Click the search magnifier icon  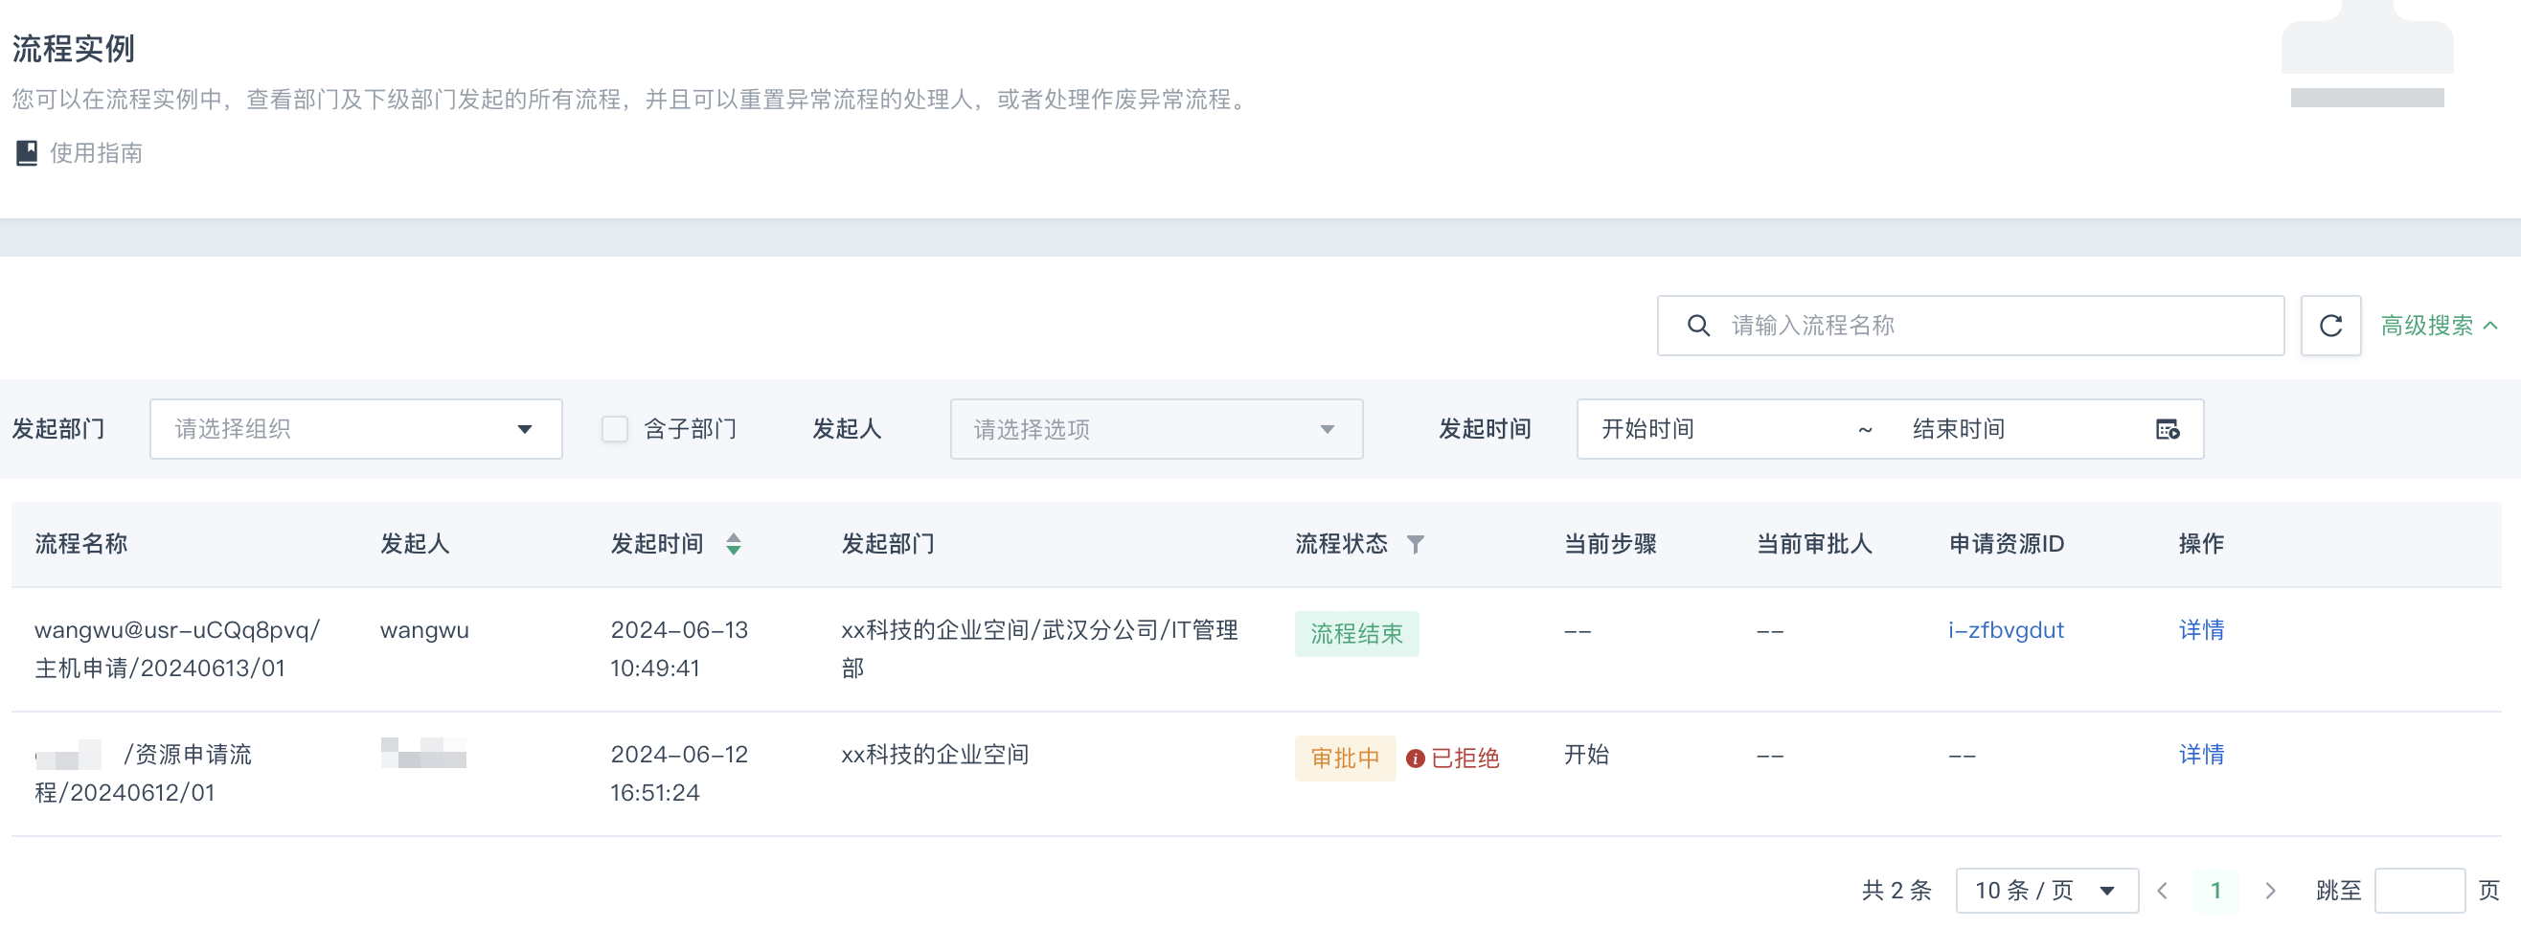click(1698, 326)
